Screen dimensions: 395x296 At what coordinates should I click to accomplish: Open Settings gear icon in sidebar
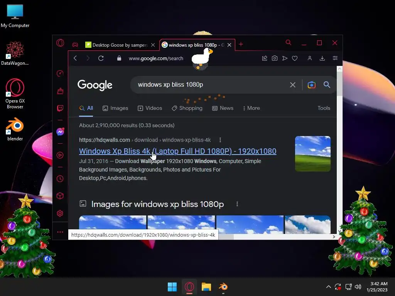click(x=60, y=214)
